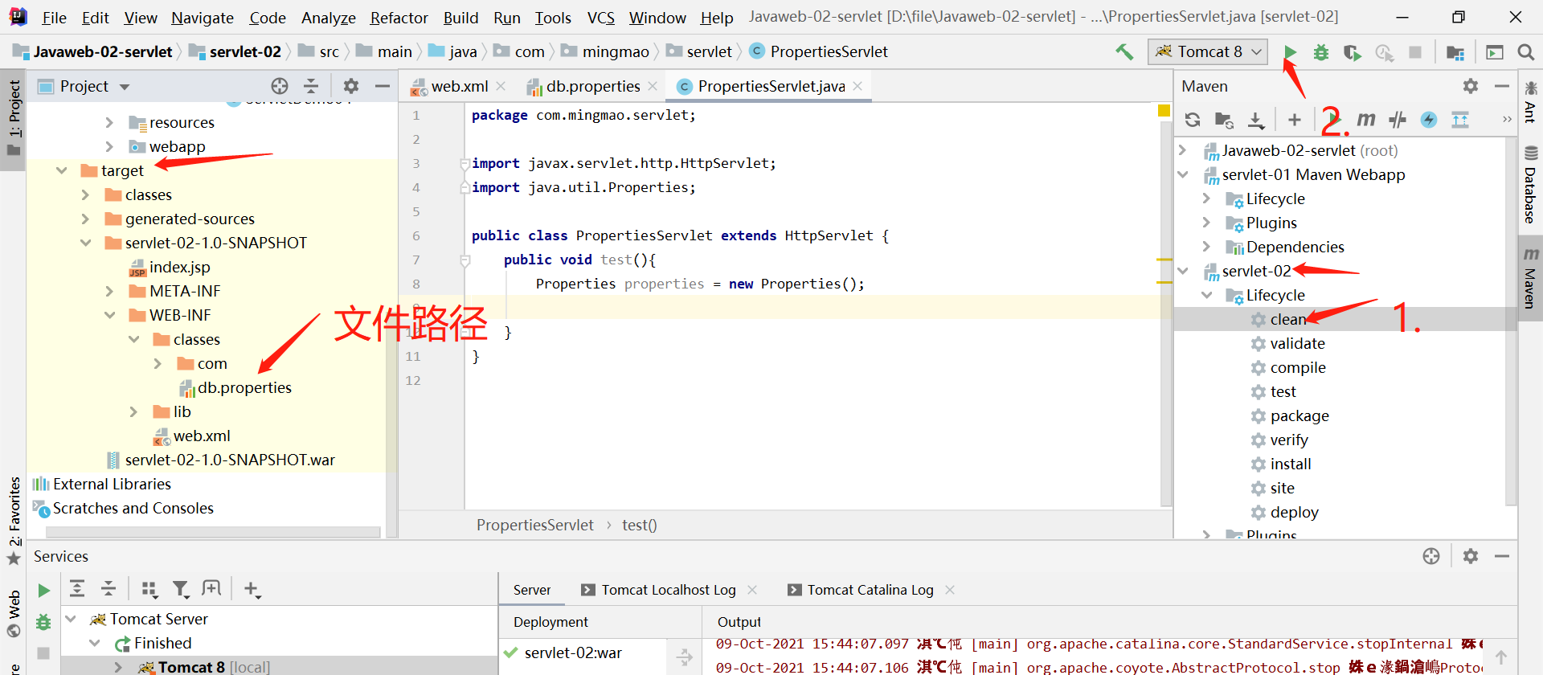The height and width of the screenshot is (675, 1543).
Task: Click the test() editor breadcrumb
Action: tap(640, 525)
